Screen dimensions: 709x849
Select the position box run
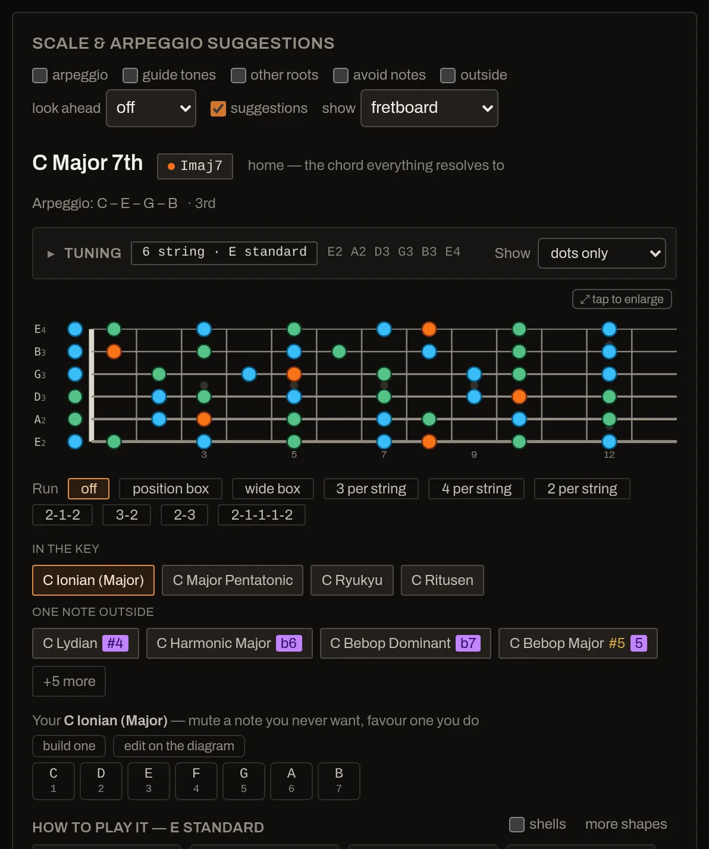coord(171,489)
